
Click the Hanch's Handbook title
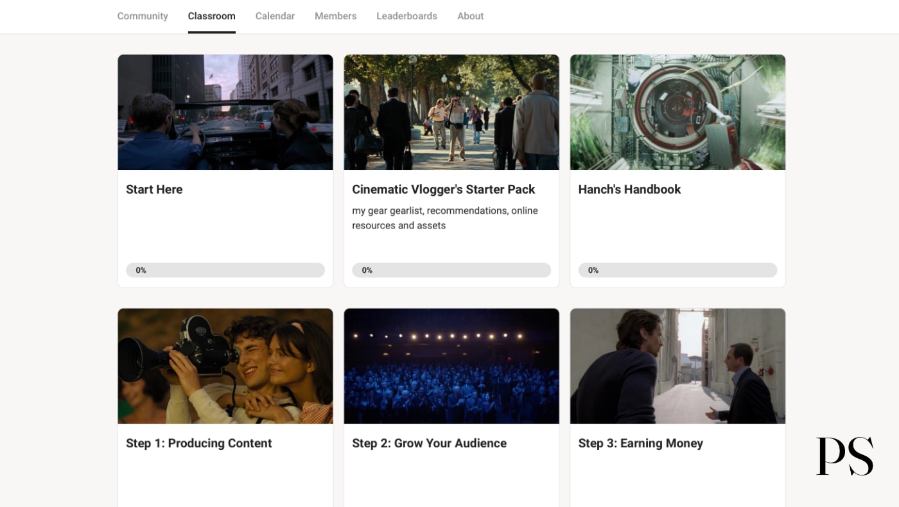(629, 189)
